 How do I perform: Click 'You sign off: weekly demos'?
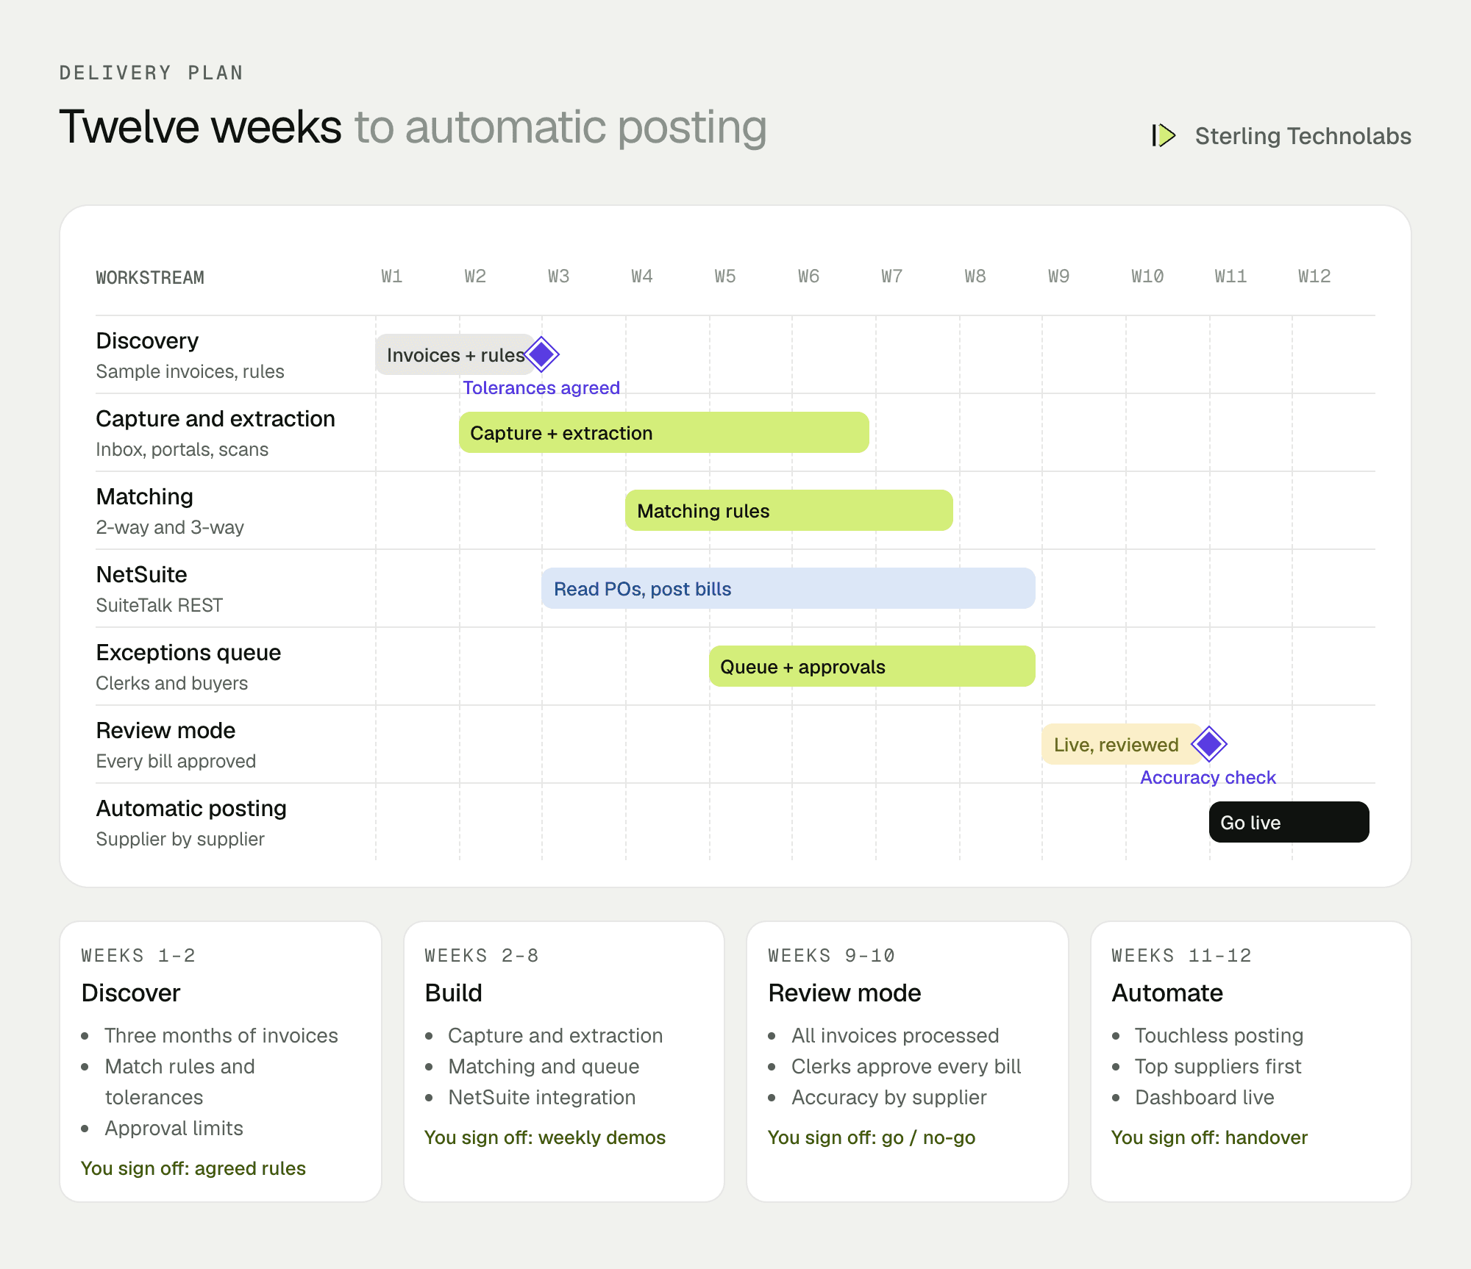click(x=545, y=1137)
